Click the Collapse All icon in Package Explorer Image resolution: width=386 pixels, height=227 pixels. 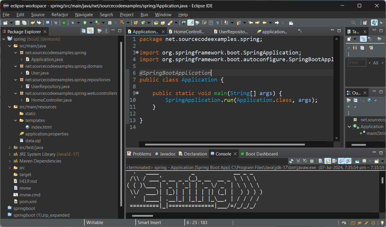83,31
